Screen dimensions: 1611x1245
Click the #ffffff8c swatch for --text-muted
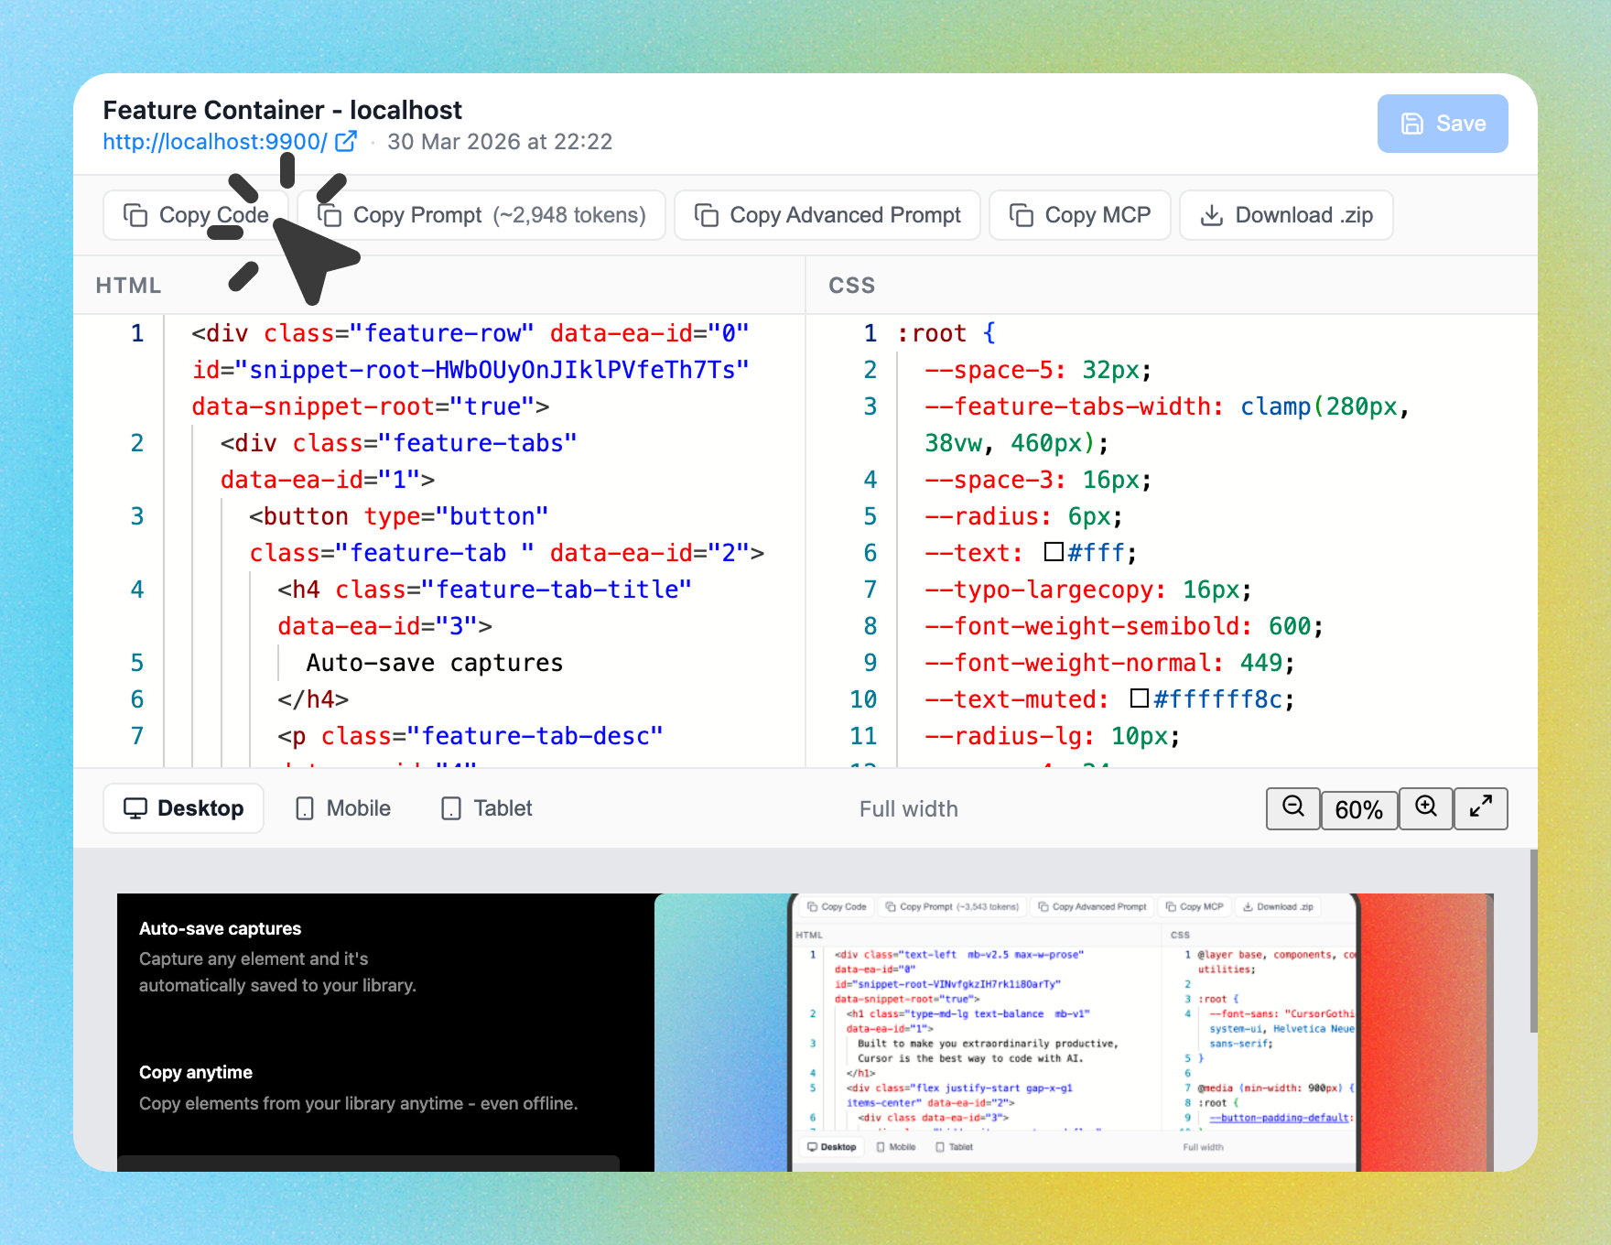[1138, 698]
